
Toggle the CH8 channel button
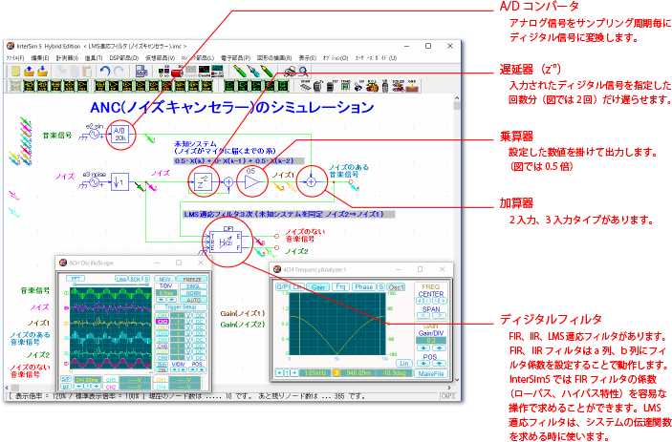tap(162, 358)
